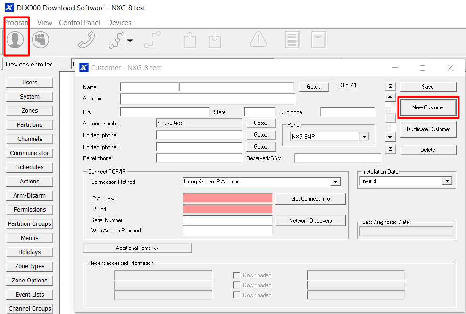Create a New Customer
466x314 pixels.
(x=428, y=107)
